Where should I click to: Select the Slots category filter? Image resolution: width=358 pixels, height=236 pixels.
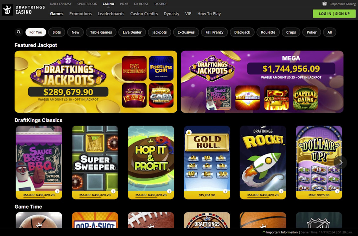pyautogui.click(x=57, y=32)
